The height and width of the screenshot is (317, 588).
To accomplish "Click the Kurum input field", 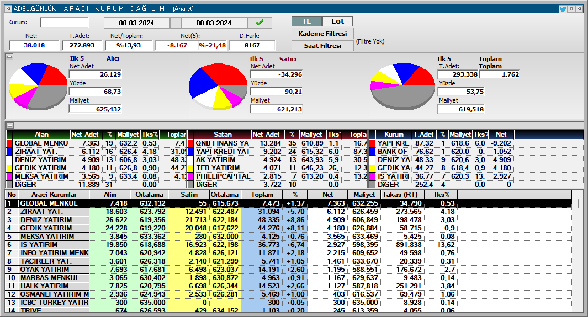I will (64, 23).
